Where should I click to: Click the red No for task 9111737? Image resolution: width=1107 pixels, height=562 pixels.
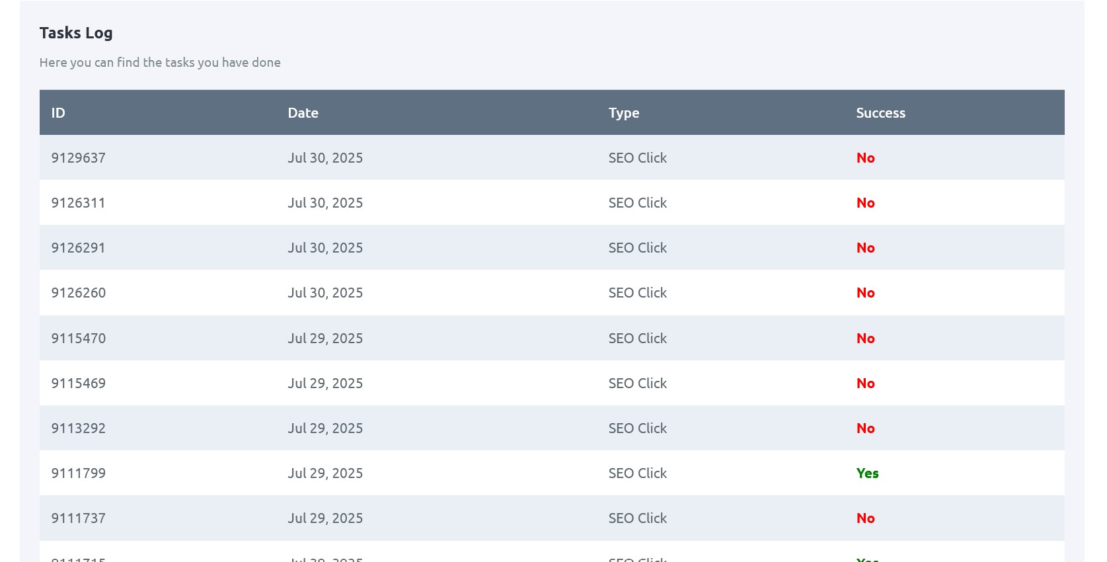[865, 518]
